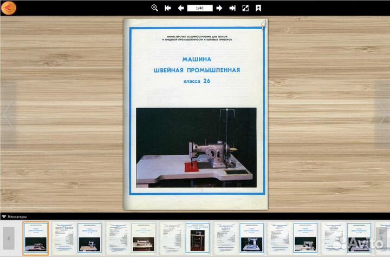Open the fifth thumbnail spread
390x257 pixels.
pyautogui.click(x=238, y=238)
